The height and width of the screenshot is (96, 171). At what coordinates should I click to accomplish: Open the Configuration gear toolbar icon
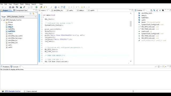pos(17,7)
